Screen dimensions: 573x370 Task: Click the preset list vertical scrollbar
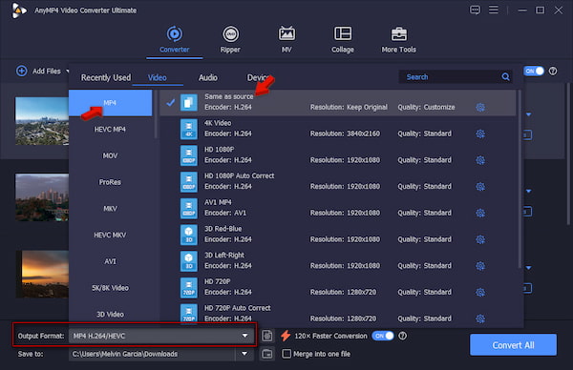tap(520, 178)
